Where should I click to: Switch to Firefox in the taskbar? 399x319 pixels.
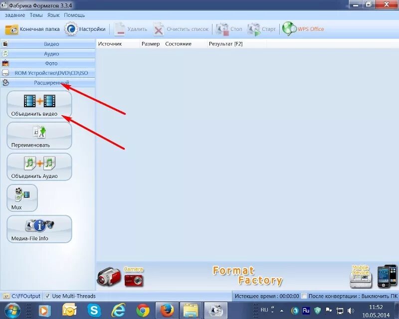pos(167,311)
